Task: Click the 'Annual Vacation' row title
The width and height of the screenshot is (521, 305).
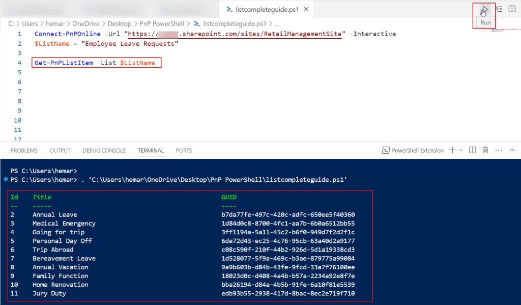Action: coord(61,267)
